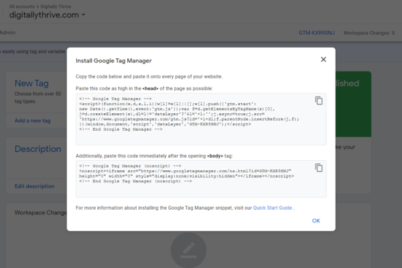
Task: Click the Description heading
Action: [x=38, y=149]
